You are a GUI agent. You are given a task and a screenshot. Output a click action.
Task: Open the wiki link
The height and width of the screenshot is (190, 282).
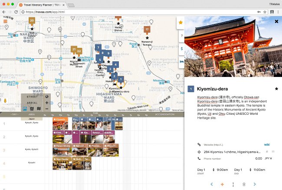[x=267, y=145]
